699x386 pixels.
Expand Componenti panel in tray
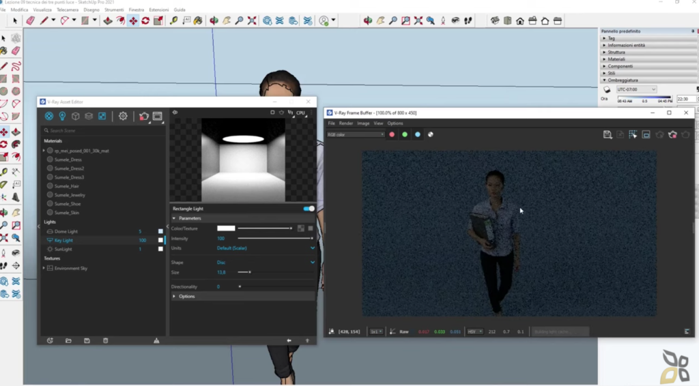[x=620, y=66]
